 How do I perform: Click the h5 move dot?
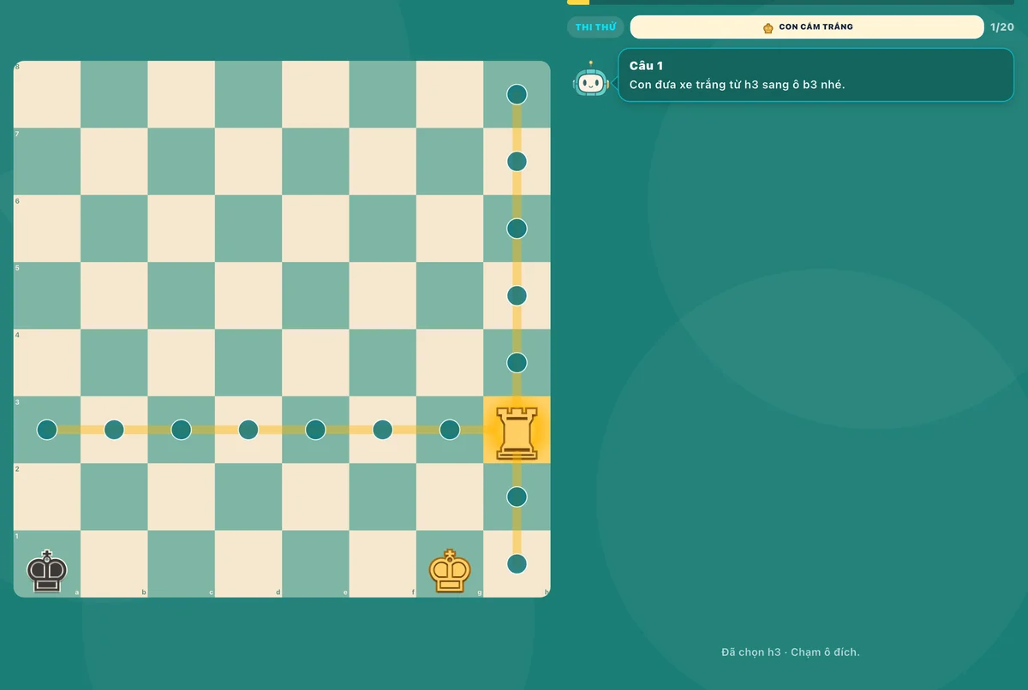517,295
